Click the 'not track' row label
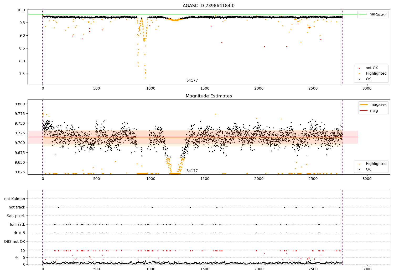The width and height of the screenshot is (394, 275). [17, 207]
